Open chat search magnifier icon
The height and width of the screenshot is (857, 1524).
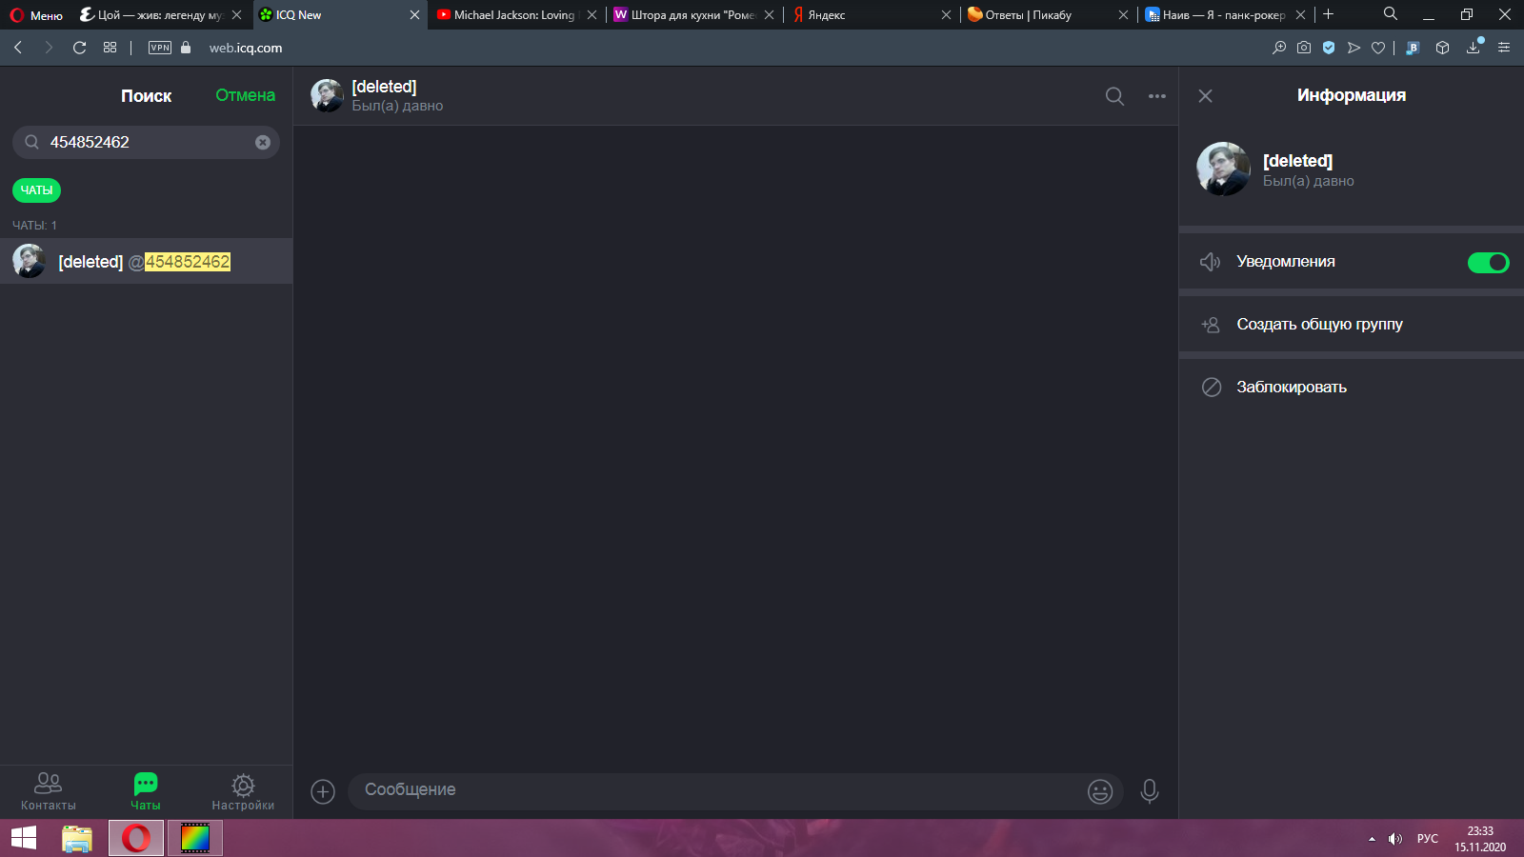(1114, 96)
